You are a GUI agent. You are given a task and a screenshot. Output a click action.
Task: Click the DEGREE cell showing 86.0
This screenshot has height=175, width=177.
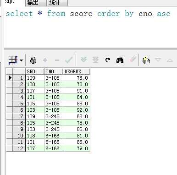tap(77, 129)
